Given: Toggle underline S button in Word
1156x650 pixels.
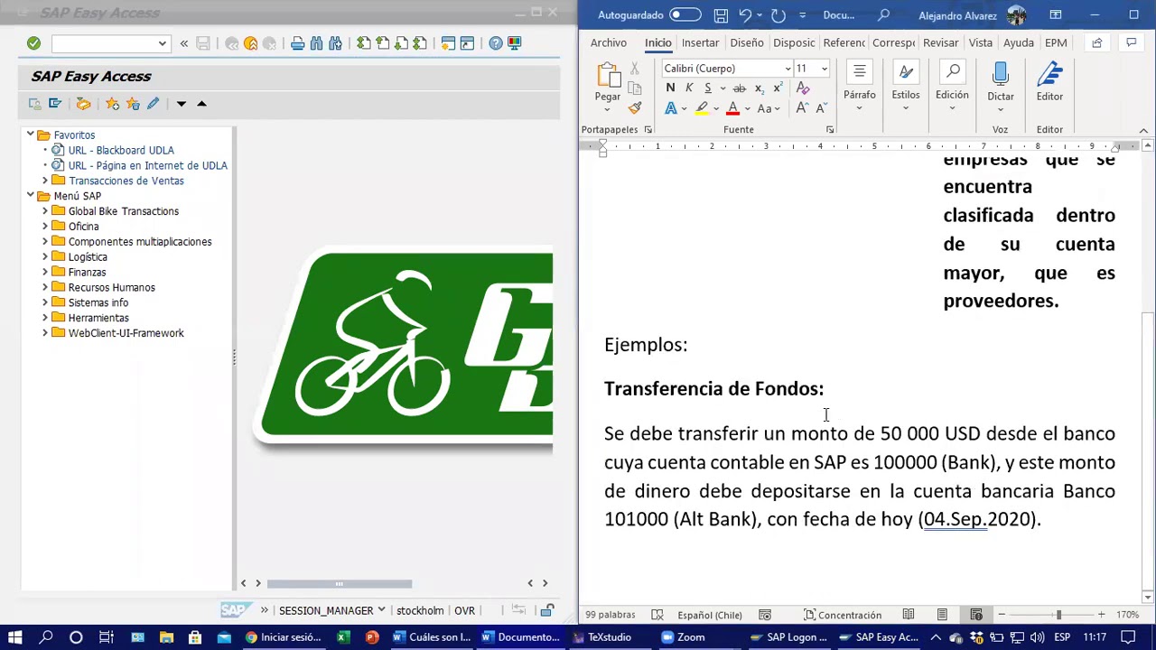Looking at the screenshot, I should pos(708,88).
